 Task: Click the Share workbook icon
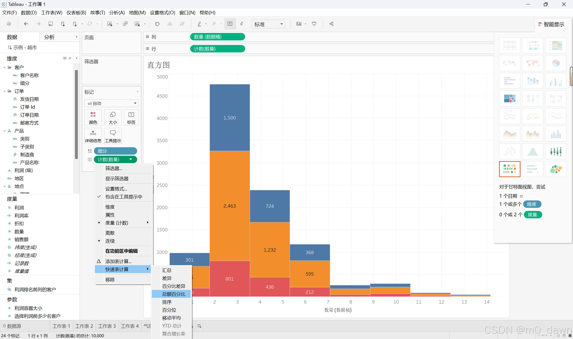point(331,24)
